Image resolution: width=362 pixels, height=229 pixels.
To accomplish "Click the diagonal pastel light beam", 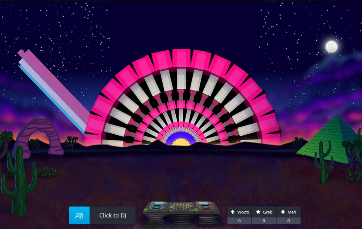I will [53, 88].
